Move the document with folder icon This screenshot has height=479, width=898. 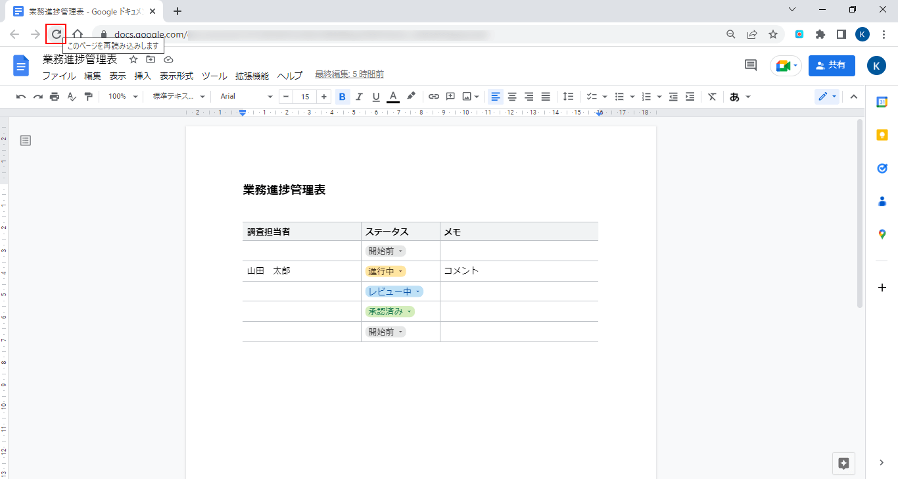click(x=151, y=59)
